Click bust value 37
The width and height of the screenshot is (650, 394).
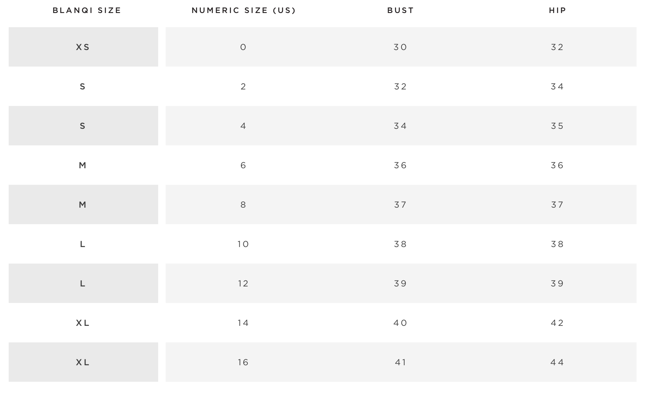point(400,205)
